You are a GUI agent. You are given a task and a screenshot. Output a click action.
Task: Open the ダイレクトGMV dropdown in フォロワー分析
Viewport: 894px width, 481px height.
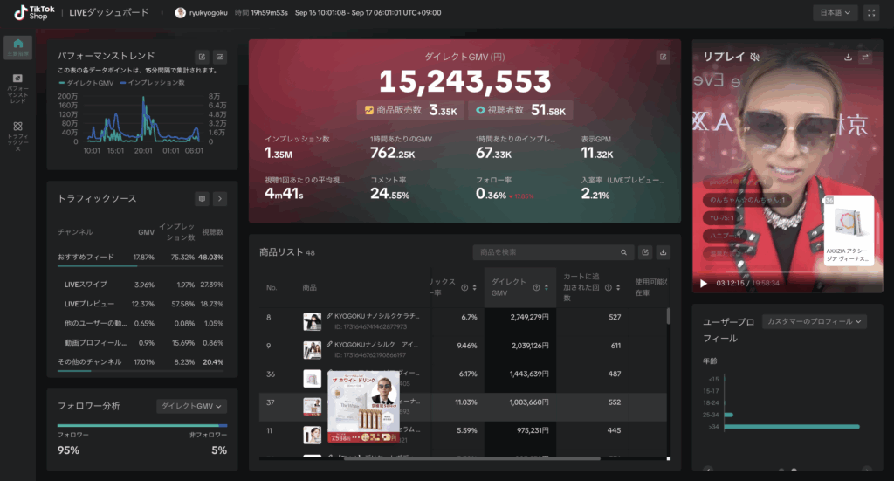(x=191, y=406)
